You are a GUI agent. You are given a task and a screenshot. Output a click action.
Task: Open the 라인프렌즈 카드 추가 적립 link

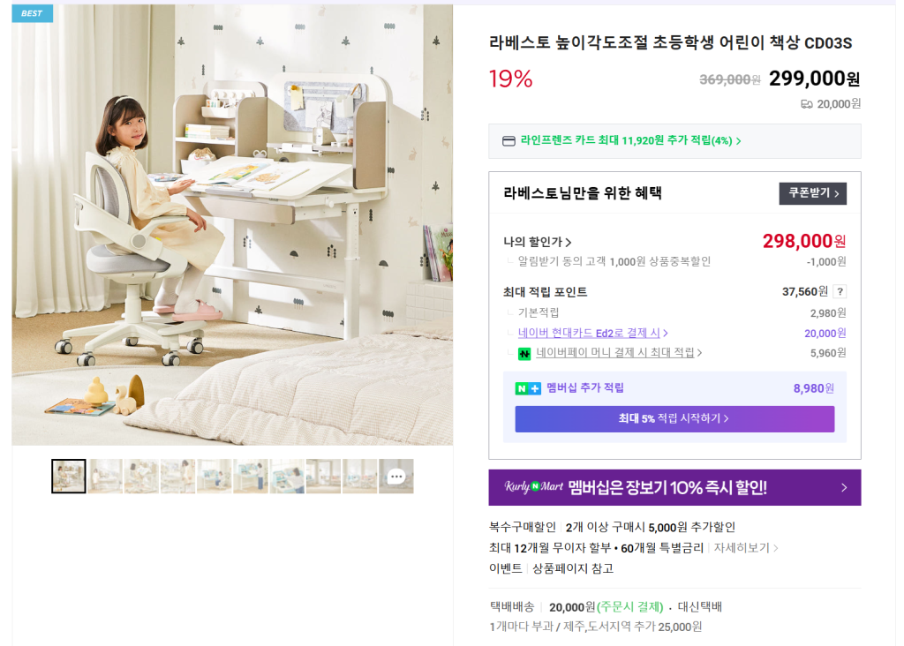630,140
